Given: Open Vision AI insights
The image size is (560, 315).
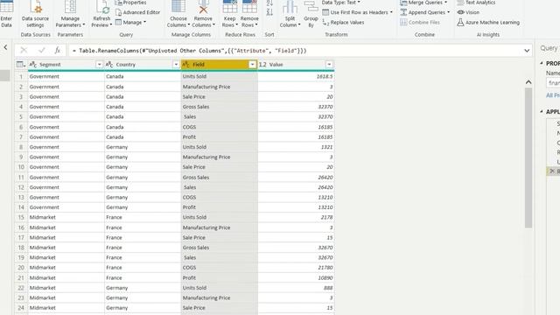Looking at the screenshot, I should pyautogui.click(x=468, y=12).
